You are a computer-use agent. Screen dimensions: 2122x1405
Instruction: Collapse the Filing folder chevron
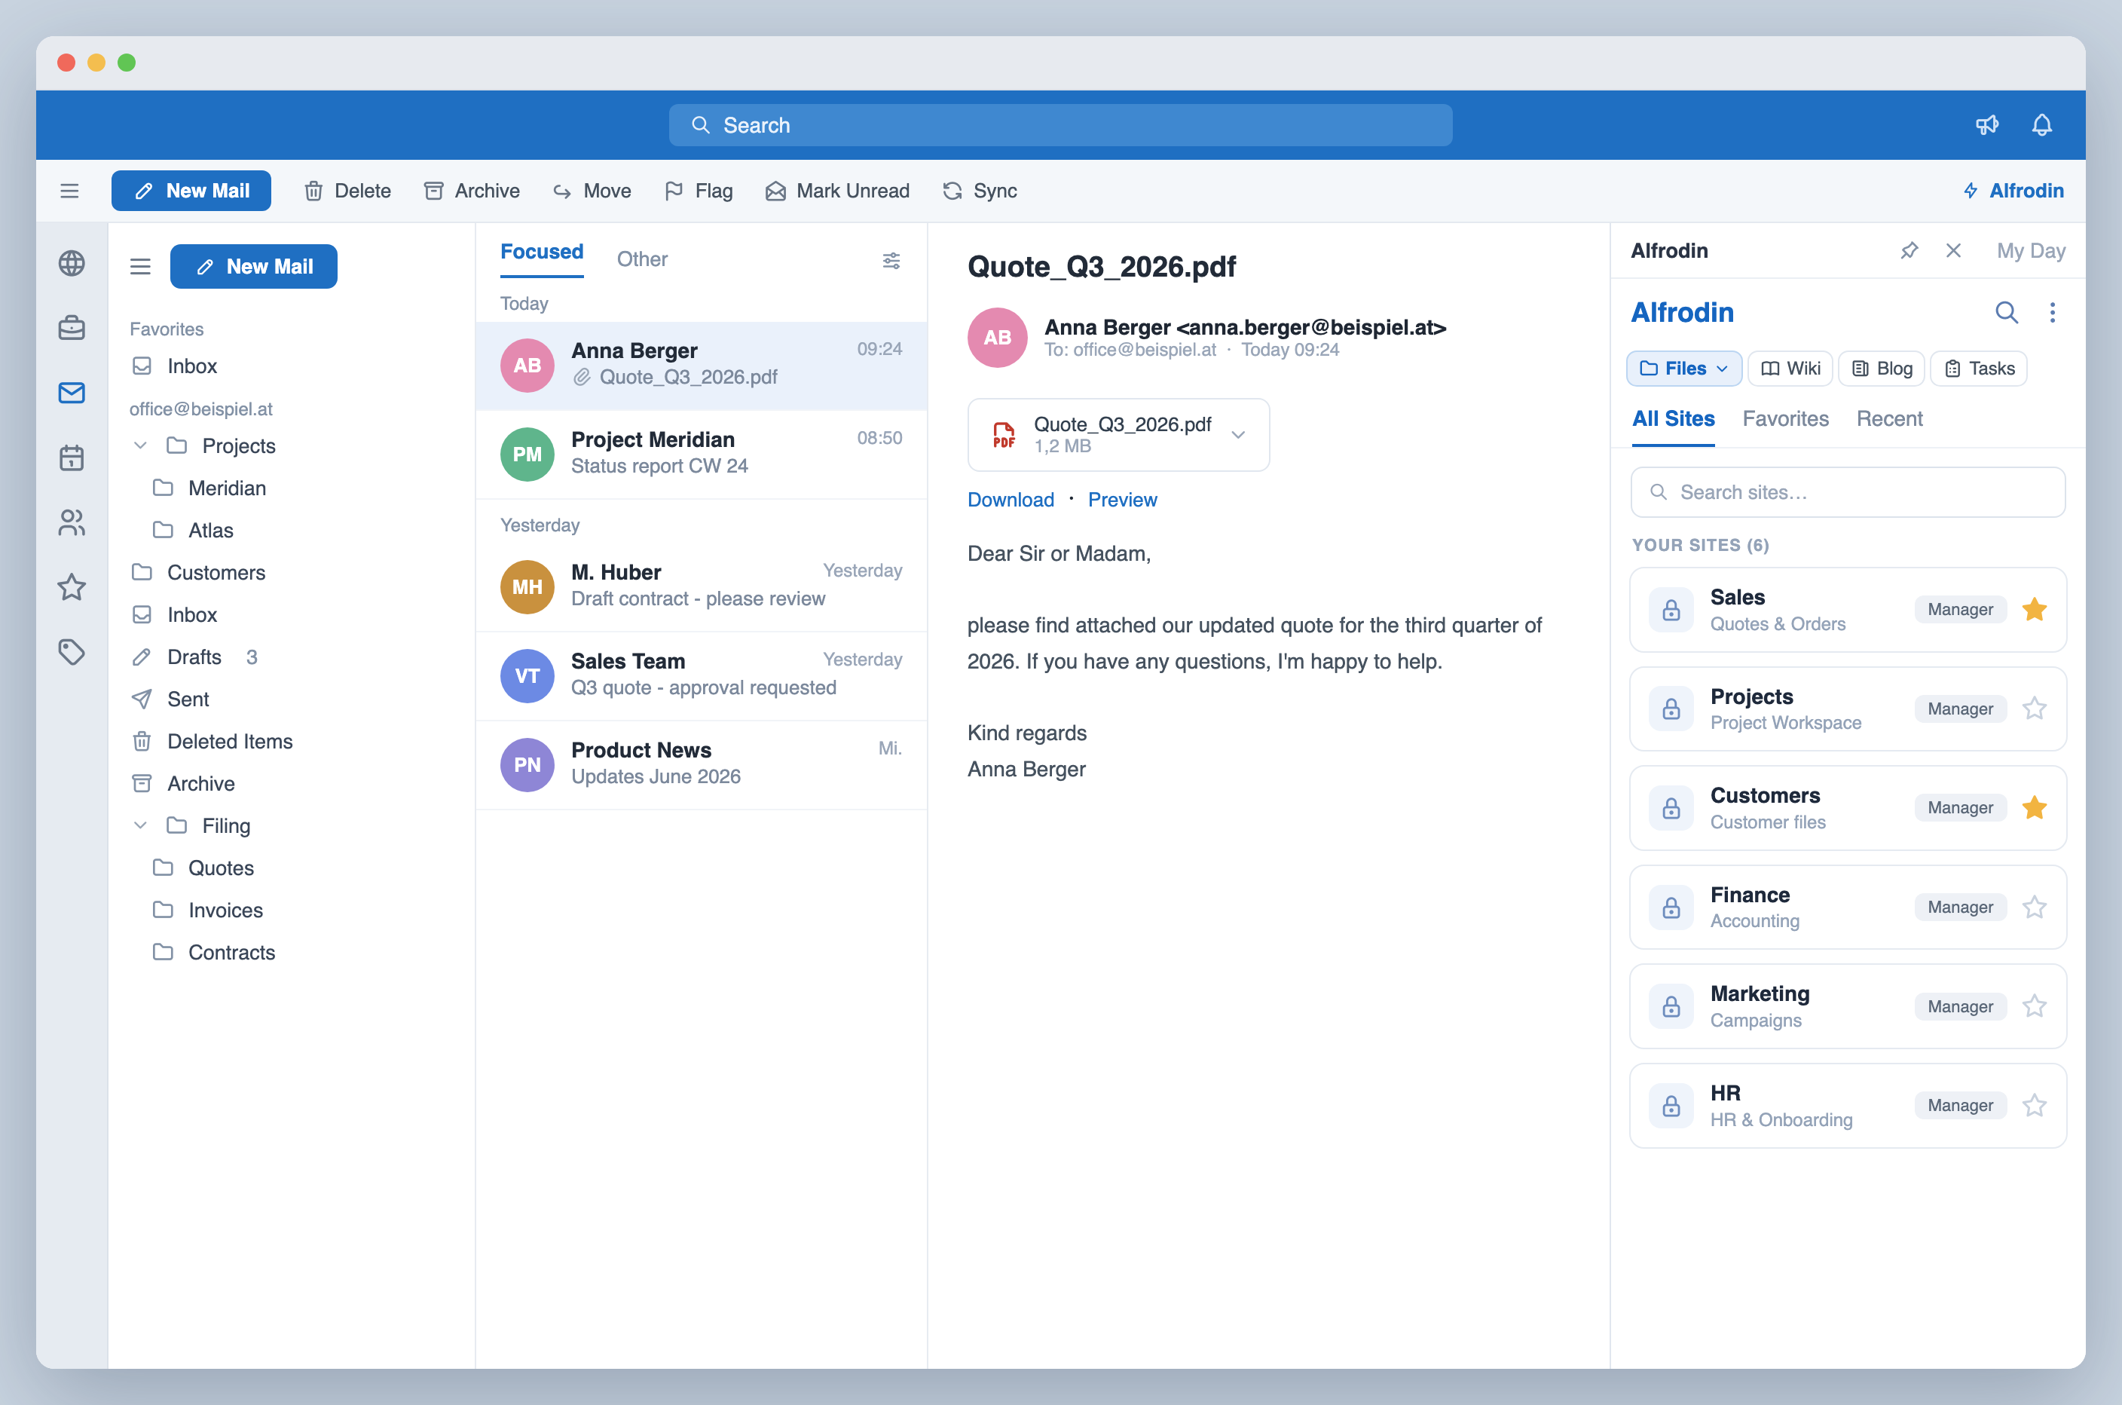(139, 826)
